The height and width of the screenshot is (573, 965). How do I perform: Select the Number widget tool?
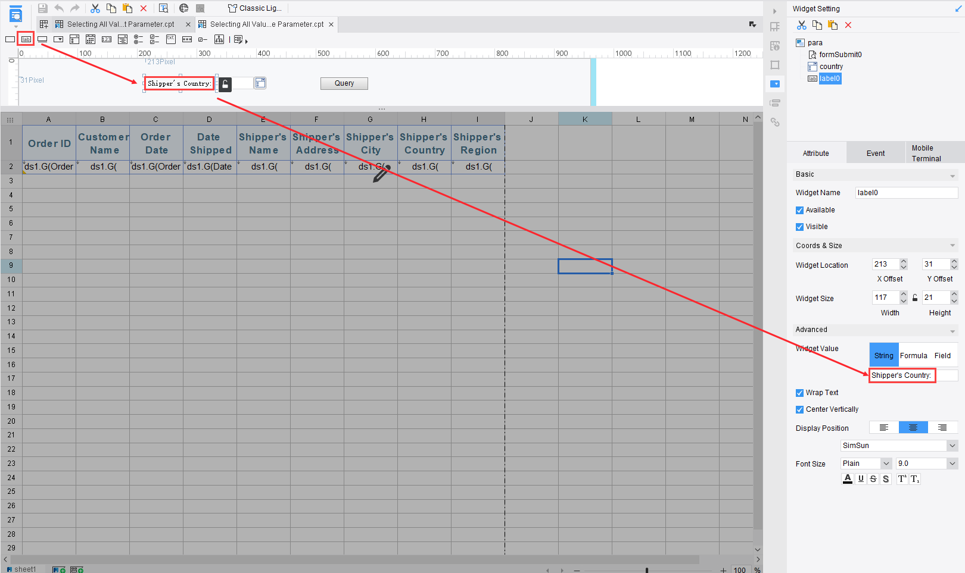pos(107,39)
